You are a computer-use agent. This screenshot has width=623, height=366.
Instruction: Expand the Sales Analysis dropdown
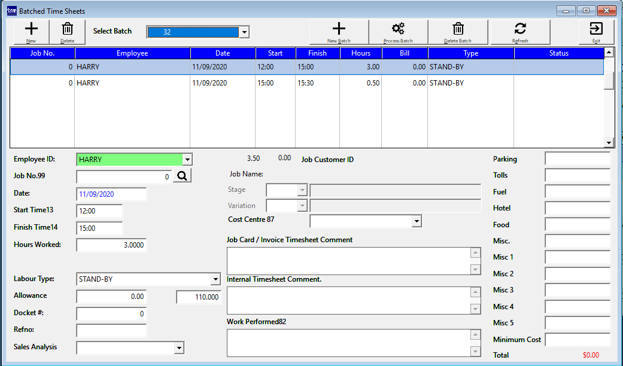pyautogui.click(x=179, y=347)
